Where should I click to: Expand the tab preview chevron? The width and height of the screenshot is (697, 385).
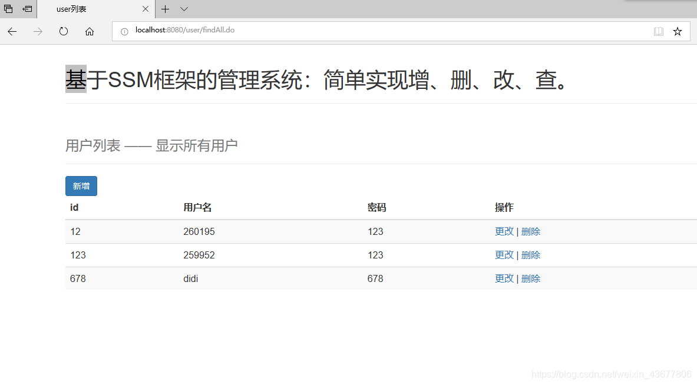(x=184, y=9)
